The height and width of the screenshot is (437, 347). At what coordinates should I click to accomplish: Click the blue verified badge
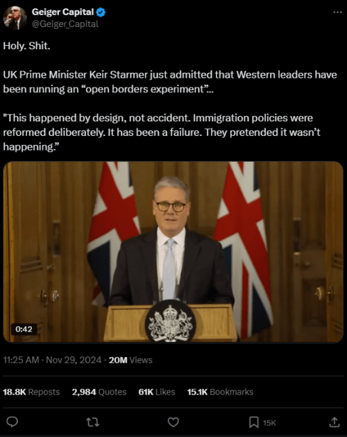(x=101, y=12)
